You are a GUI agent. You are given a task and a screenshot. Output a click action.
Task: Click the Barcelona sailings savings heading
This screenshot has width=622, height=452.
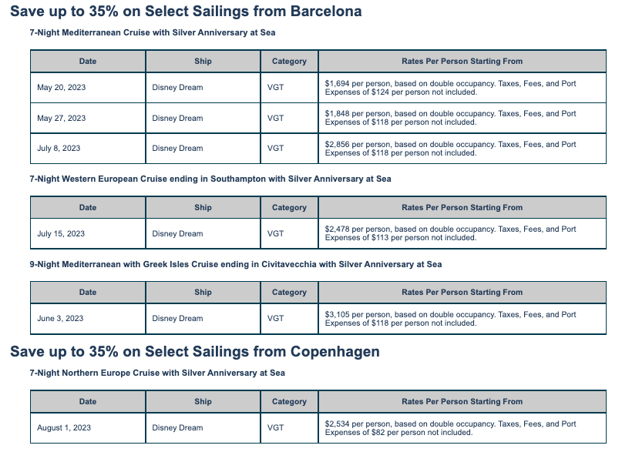click(x=186, y=12)
